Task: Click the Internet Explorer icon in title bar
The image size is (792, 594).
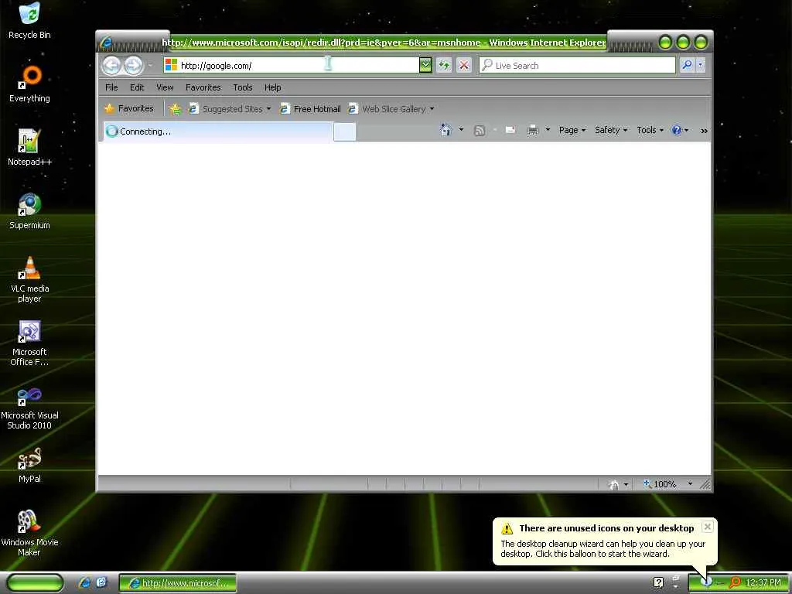Action: coord(106,43)
